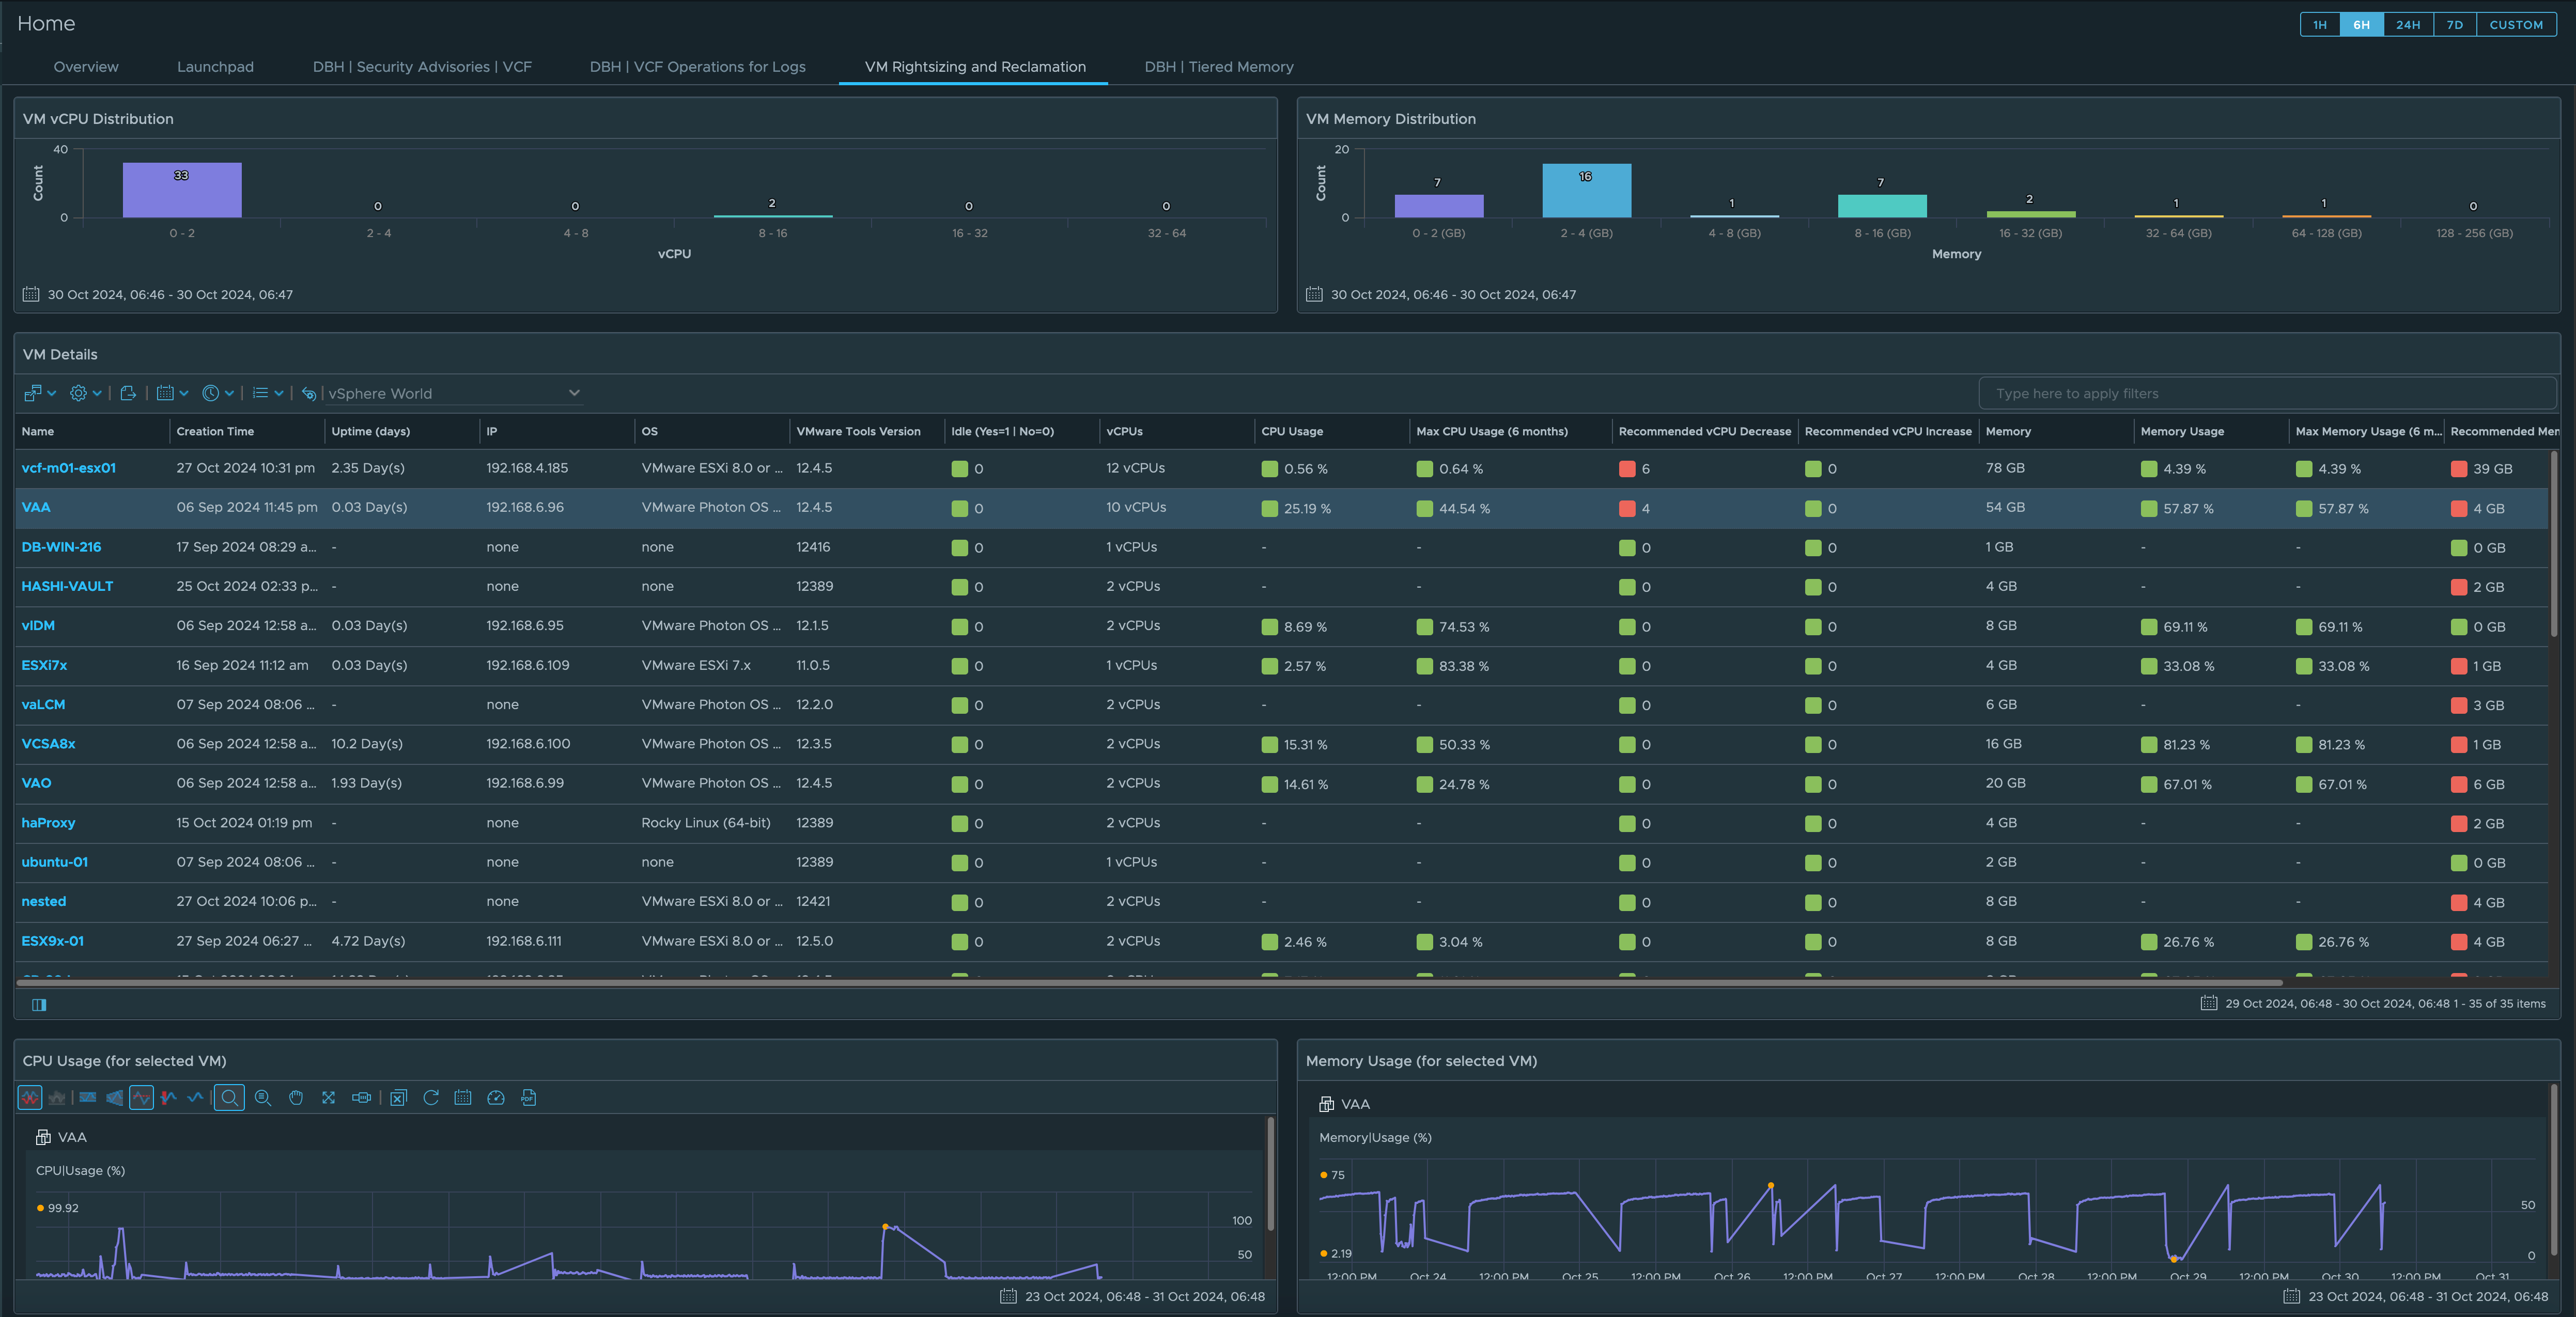2576x1317 pixels.
Task: Click the refresh icon in CPU Usage toolbar
Action: (431, 1098)
